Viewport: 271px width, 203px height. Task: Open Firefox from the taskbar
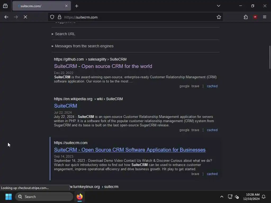click(80, 197)
